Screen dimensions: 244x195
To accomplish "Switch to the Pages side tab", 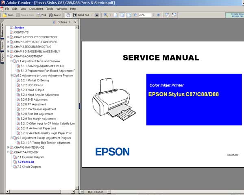I will pyautogui.click(x=2, y=58).
